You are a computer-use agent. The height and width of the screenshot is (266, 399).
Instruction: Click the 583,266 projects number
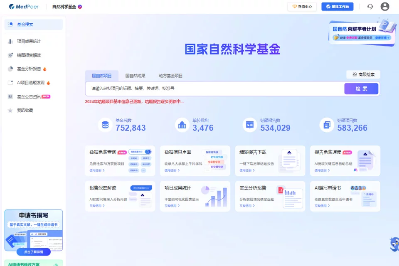[352, 128]
